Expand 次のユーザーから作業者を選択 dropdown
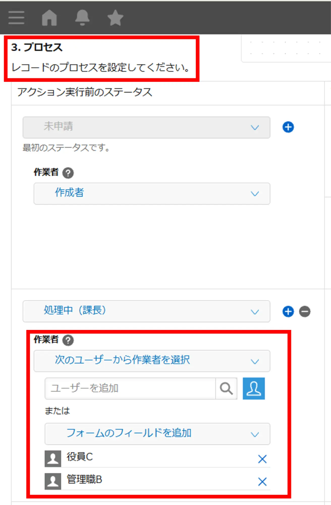331x505 pixels. pos(152,361)
